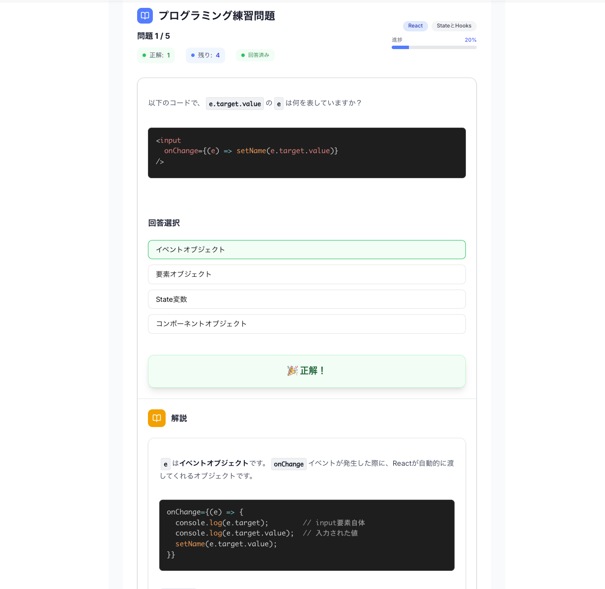Click the 進捗 progress bar
The width and height of the screenshot is (605, 589).
click(x=434, y=48)
